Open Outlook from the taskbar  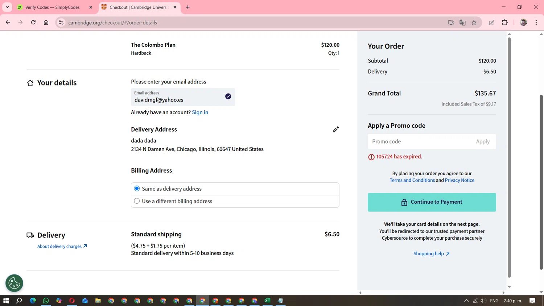(x=85, y=301)
